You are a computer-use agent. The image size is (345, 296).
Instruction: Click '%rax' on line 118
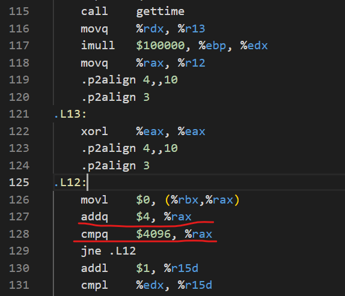(150, 63)
